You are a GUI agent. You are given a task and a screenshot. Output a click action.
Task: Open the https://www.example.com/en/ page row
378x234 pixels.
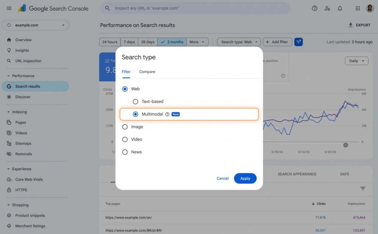point(236,217)
